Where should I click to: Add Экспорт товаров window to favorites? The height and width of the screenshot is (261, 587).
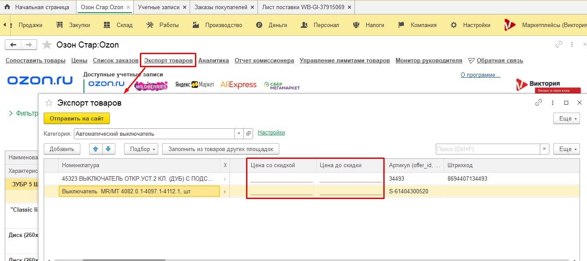coord(49,103)
